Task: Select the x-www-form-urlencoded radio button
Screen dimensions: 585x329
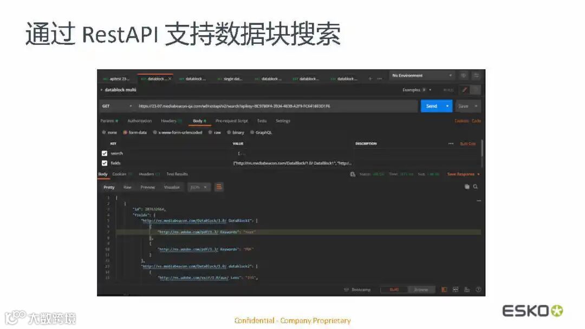Action: coord(155,132)
